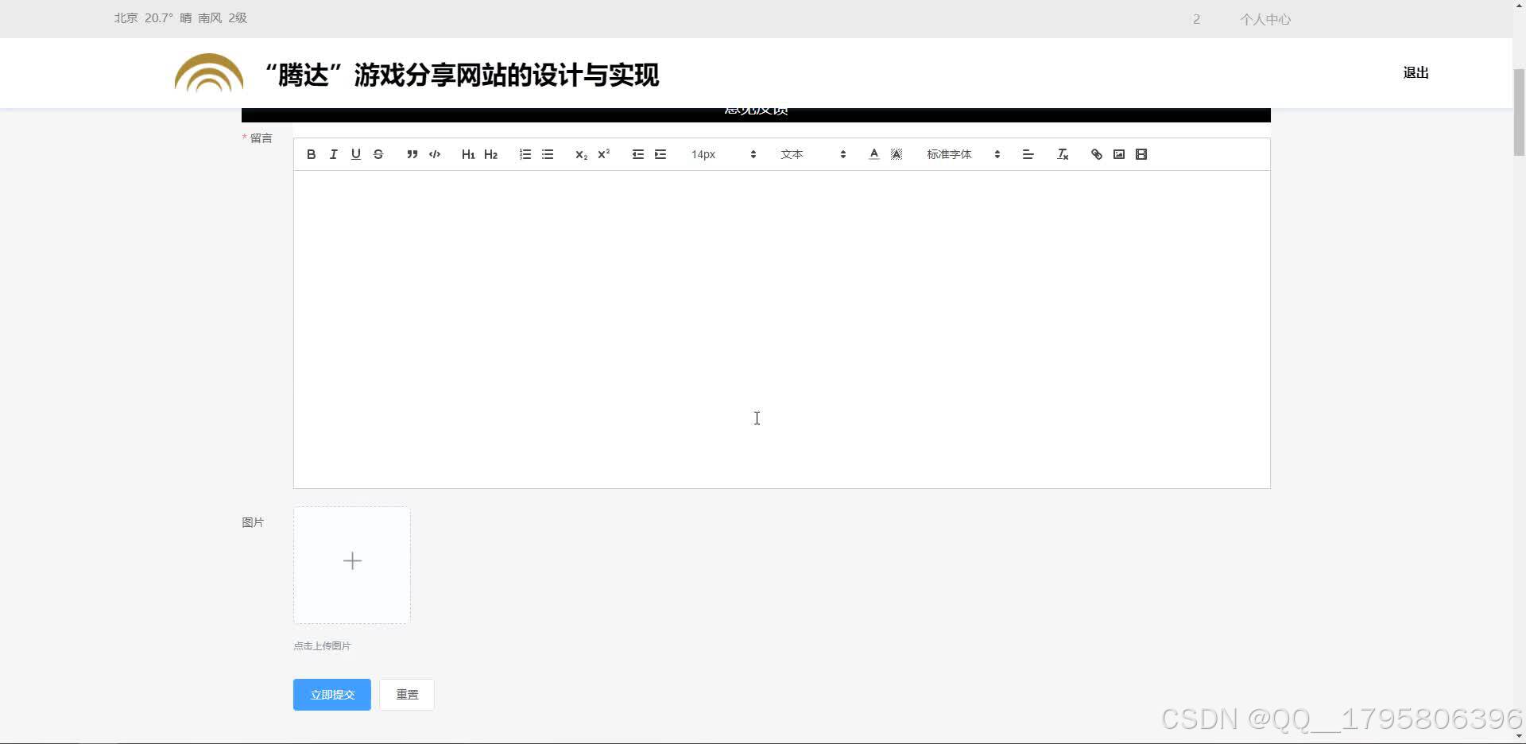The image size is (1526, 744).
Task: Click the 北京 weather text
Action: [x=180, y=18]
